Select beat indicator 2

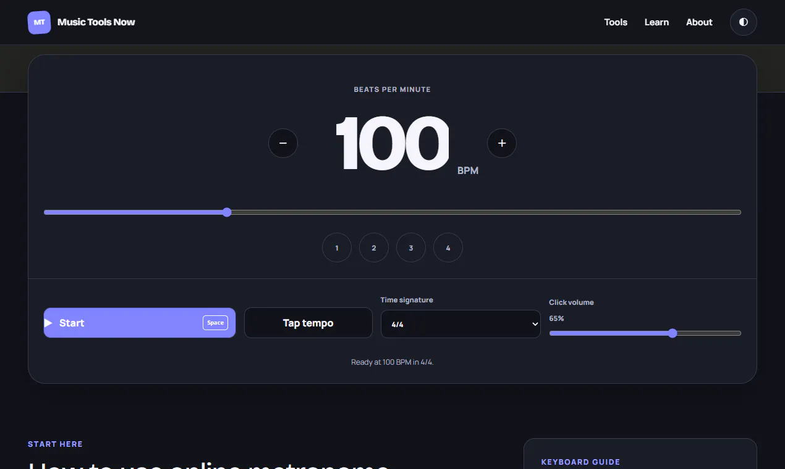tap(374, 247)
